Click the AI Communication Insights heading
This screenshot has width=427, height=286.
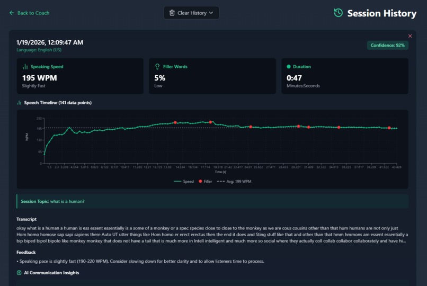tap(51, 273)
